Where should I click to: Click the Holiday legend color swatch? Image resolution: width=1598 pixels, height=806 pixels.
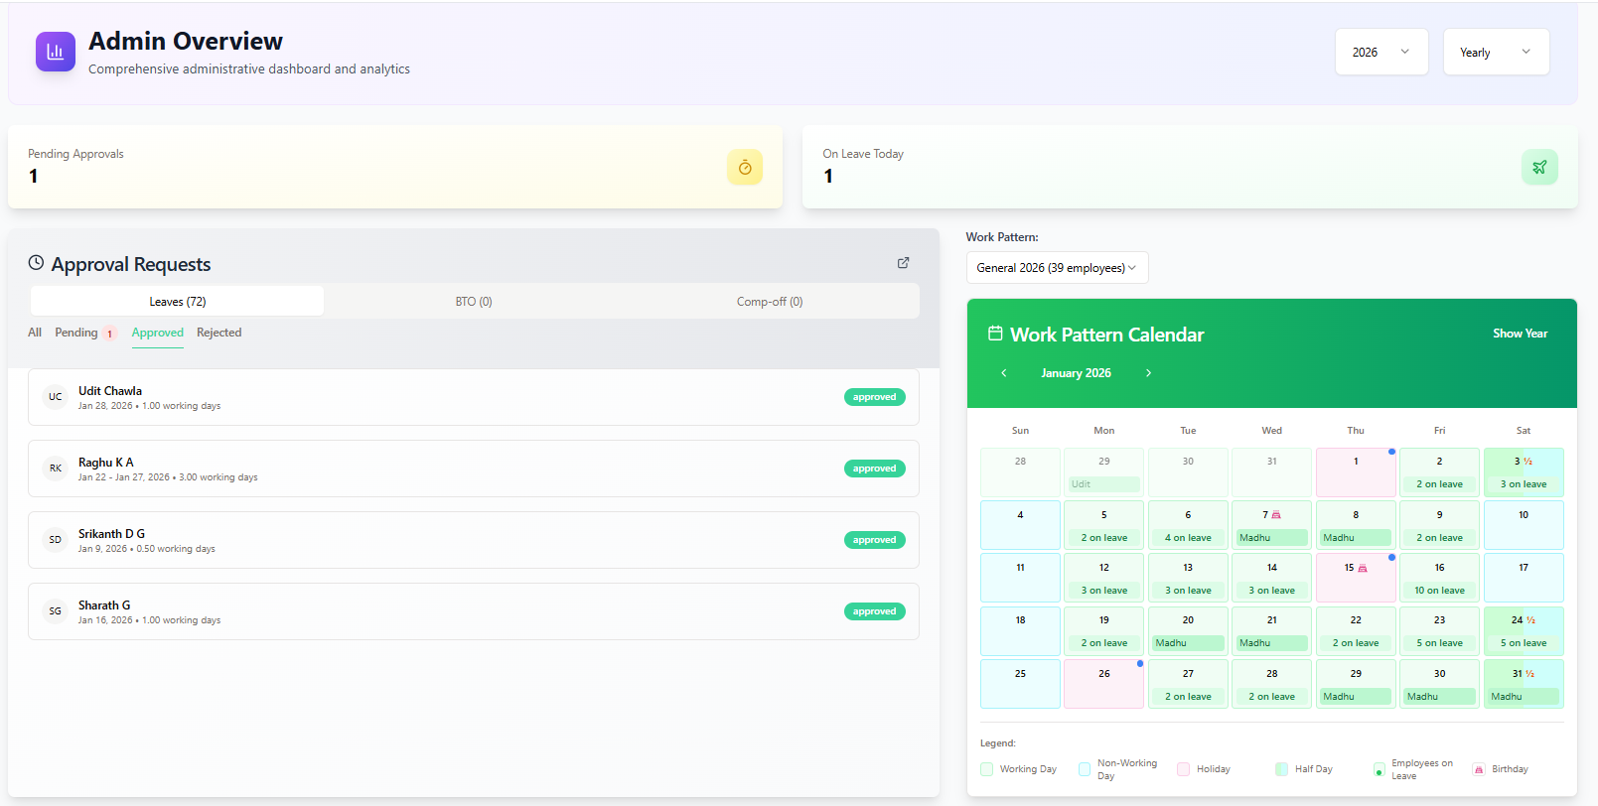pyautogui.click(x=1183, y=769)
